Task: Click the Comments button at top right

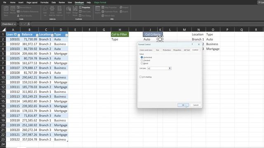Action: 261,2
